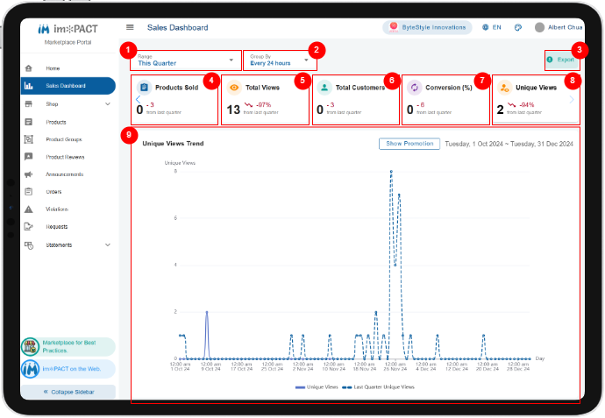Screen dimensions: 605x418
Task: Expand the Statements submenu chevron
Action: 108,244
